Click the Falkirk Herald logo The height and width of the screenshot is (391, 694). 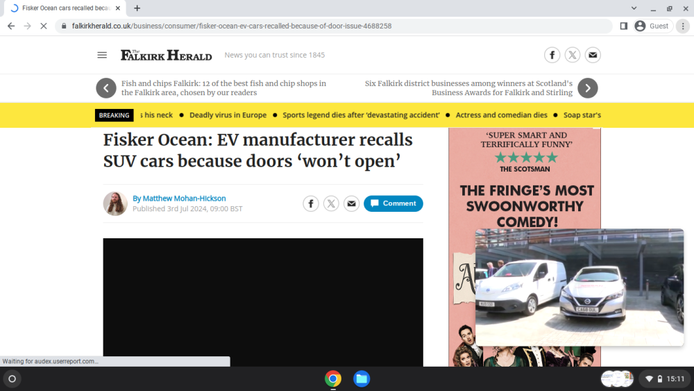coord(167,55)
